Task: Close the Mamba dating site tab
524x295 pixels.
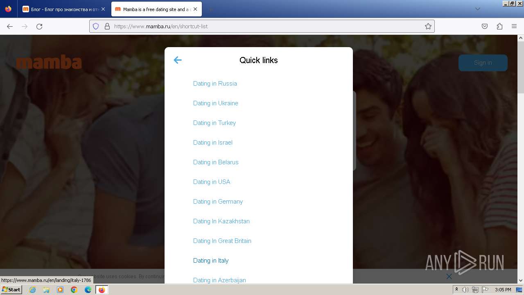Action: tap(195, 9)
